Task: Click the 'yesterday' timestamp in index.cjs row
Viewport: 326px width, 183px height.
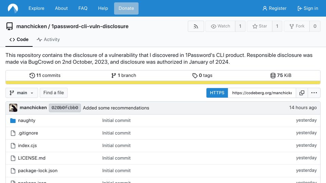Action: [306, 145]
